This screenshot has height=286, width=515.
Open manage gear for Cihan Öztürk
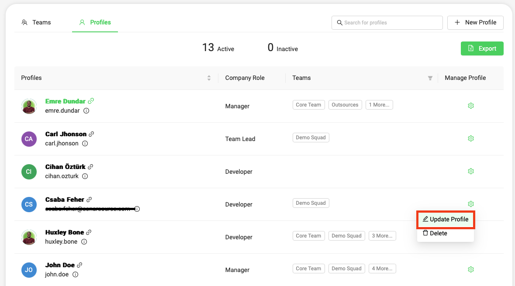click(470, 171)
